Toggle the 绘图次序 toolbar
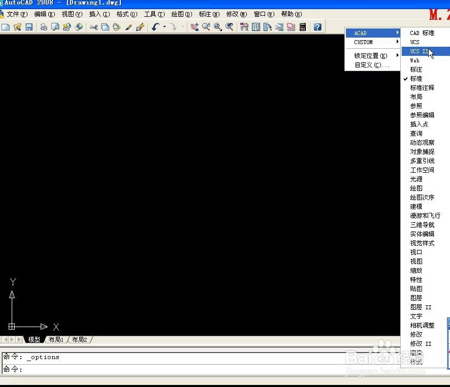 [x=425, y=198]
